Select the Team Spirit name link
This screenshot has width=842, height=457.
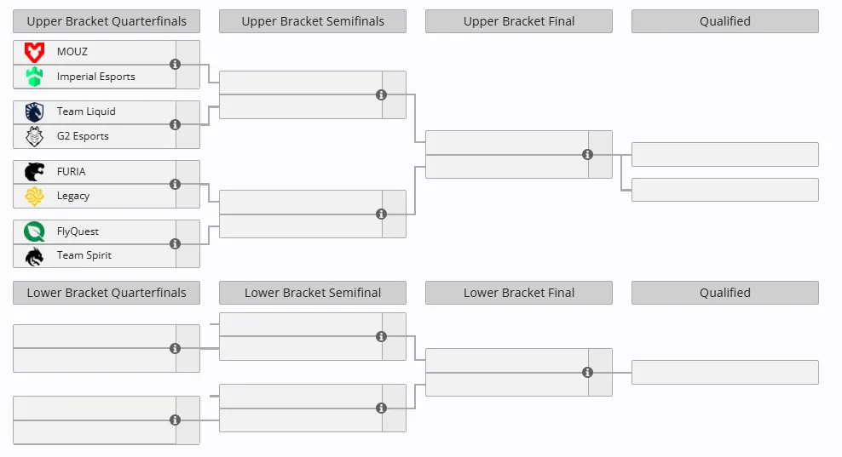84,255
